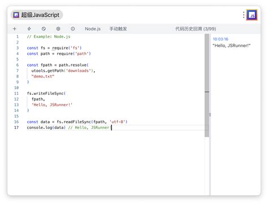
Task: Click the require('fs') line
Action: click(x=54, y=48)
